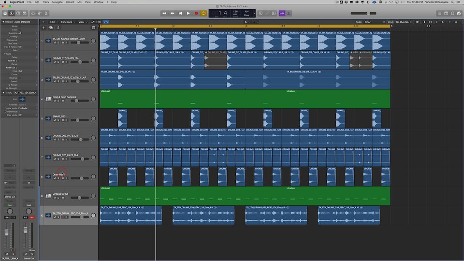Open Smart Controls button

[33, 14]
